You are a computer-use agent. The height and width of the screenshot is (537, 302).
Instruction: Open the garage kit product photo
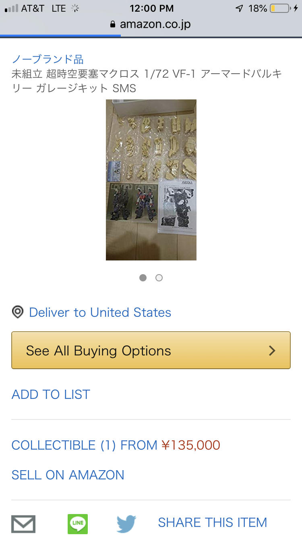(x=151, y=180)
